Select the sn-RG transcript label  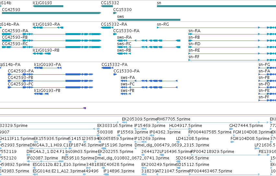click(x=163, y=24)
